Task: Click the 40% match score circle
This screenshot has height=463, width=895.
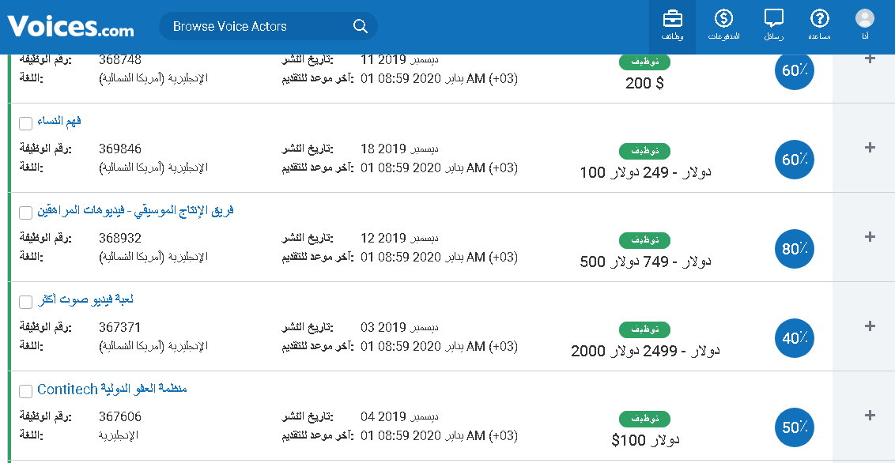Action: tap(794, 338)
